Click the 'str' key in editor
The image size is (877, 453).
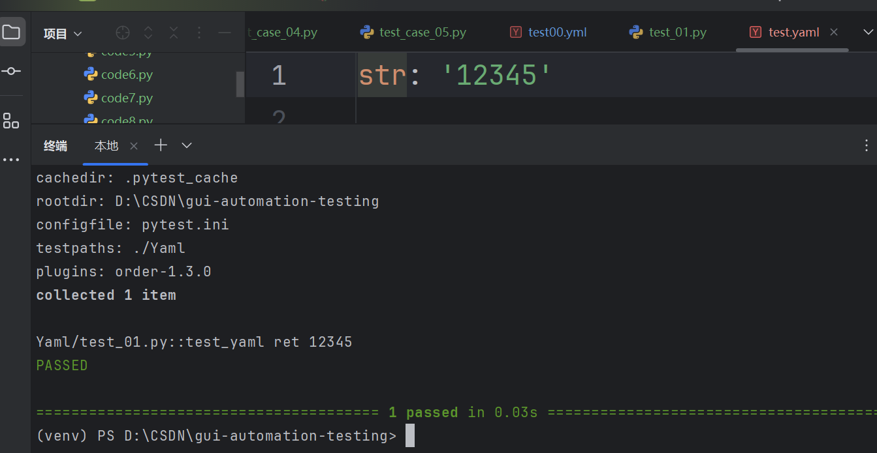[382, 76]
